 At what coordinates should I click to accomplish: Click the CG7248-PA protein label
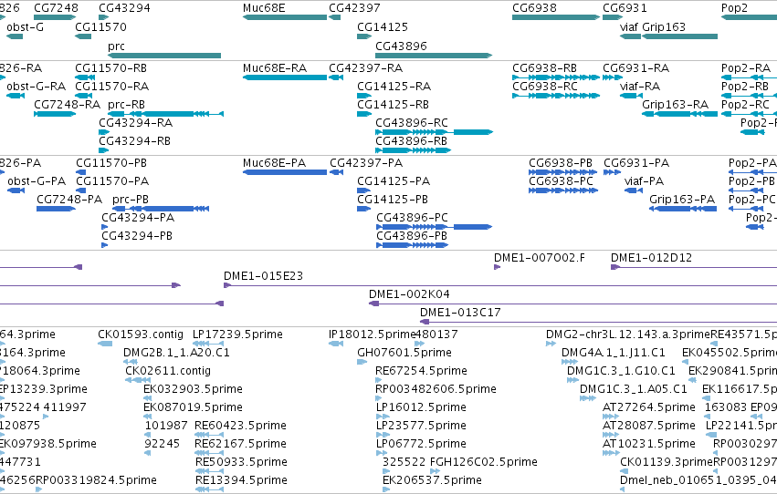click(x=69, y=200)
